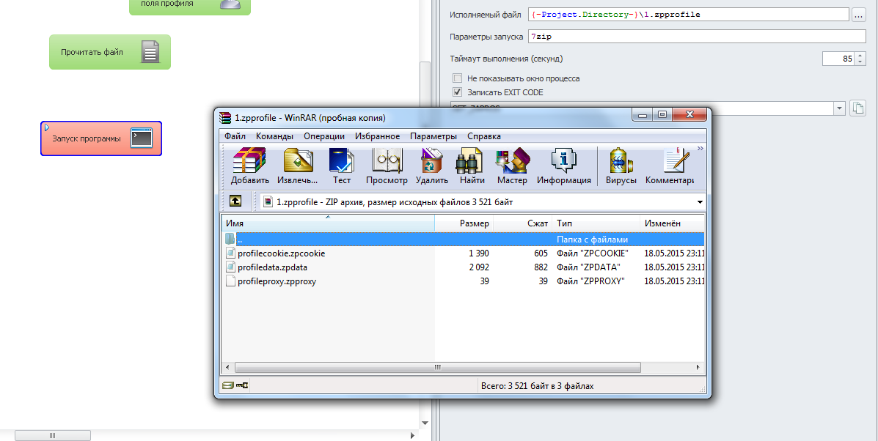Open the Операции menu
This screenshot has height=441, width=878.
324,136
